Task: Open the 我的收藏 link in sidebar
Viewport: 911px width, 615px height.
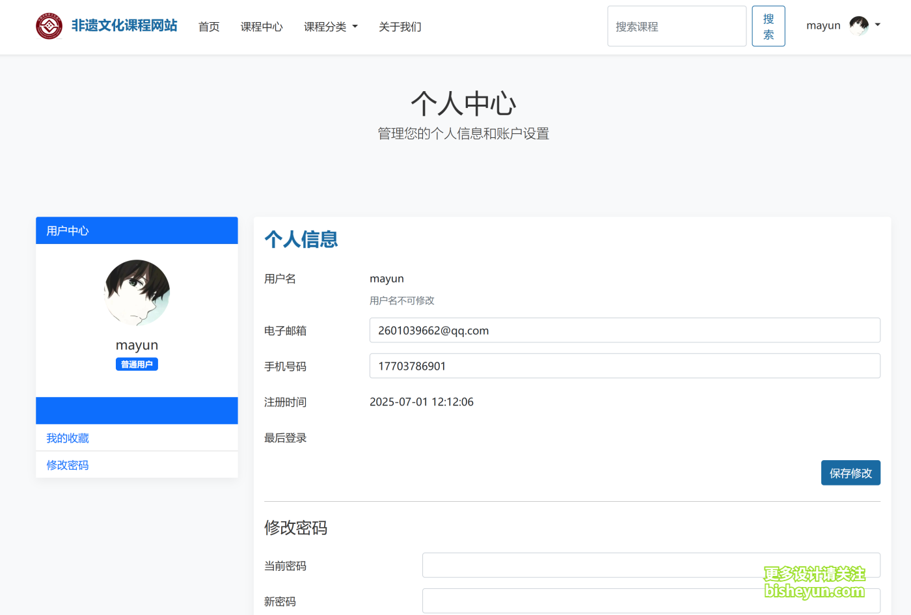Action: click(67, 437)
